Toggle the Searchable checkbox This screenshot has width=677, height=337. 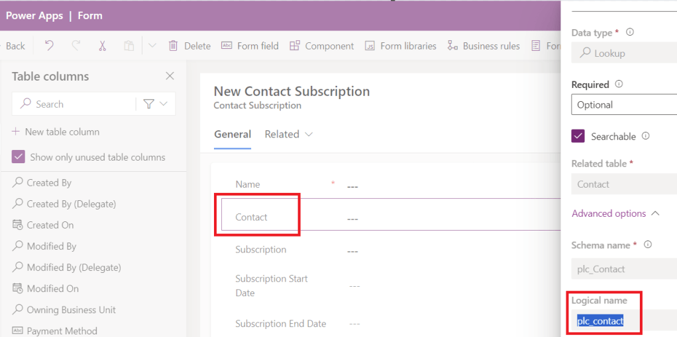[x=578, y=136]
